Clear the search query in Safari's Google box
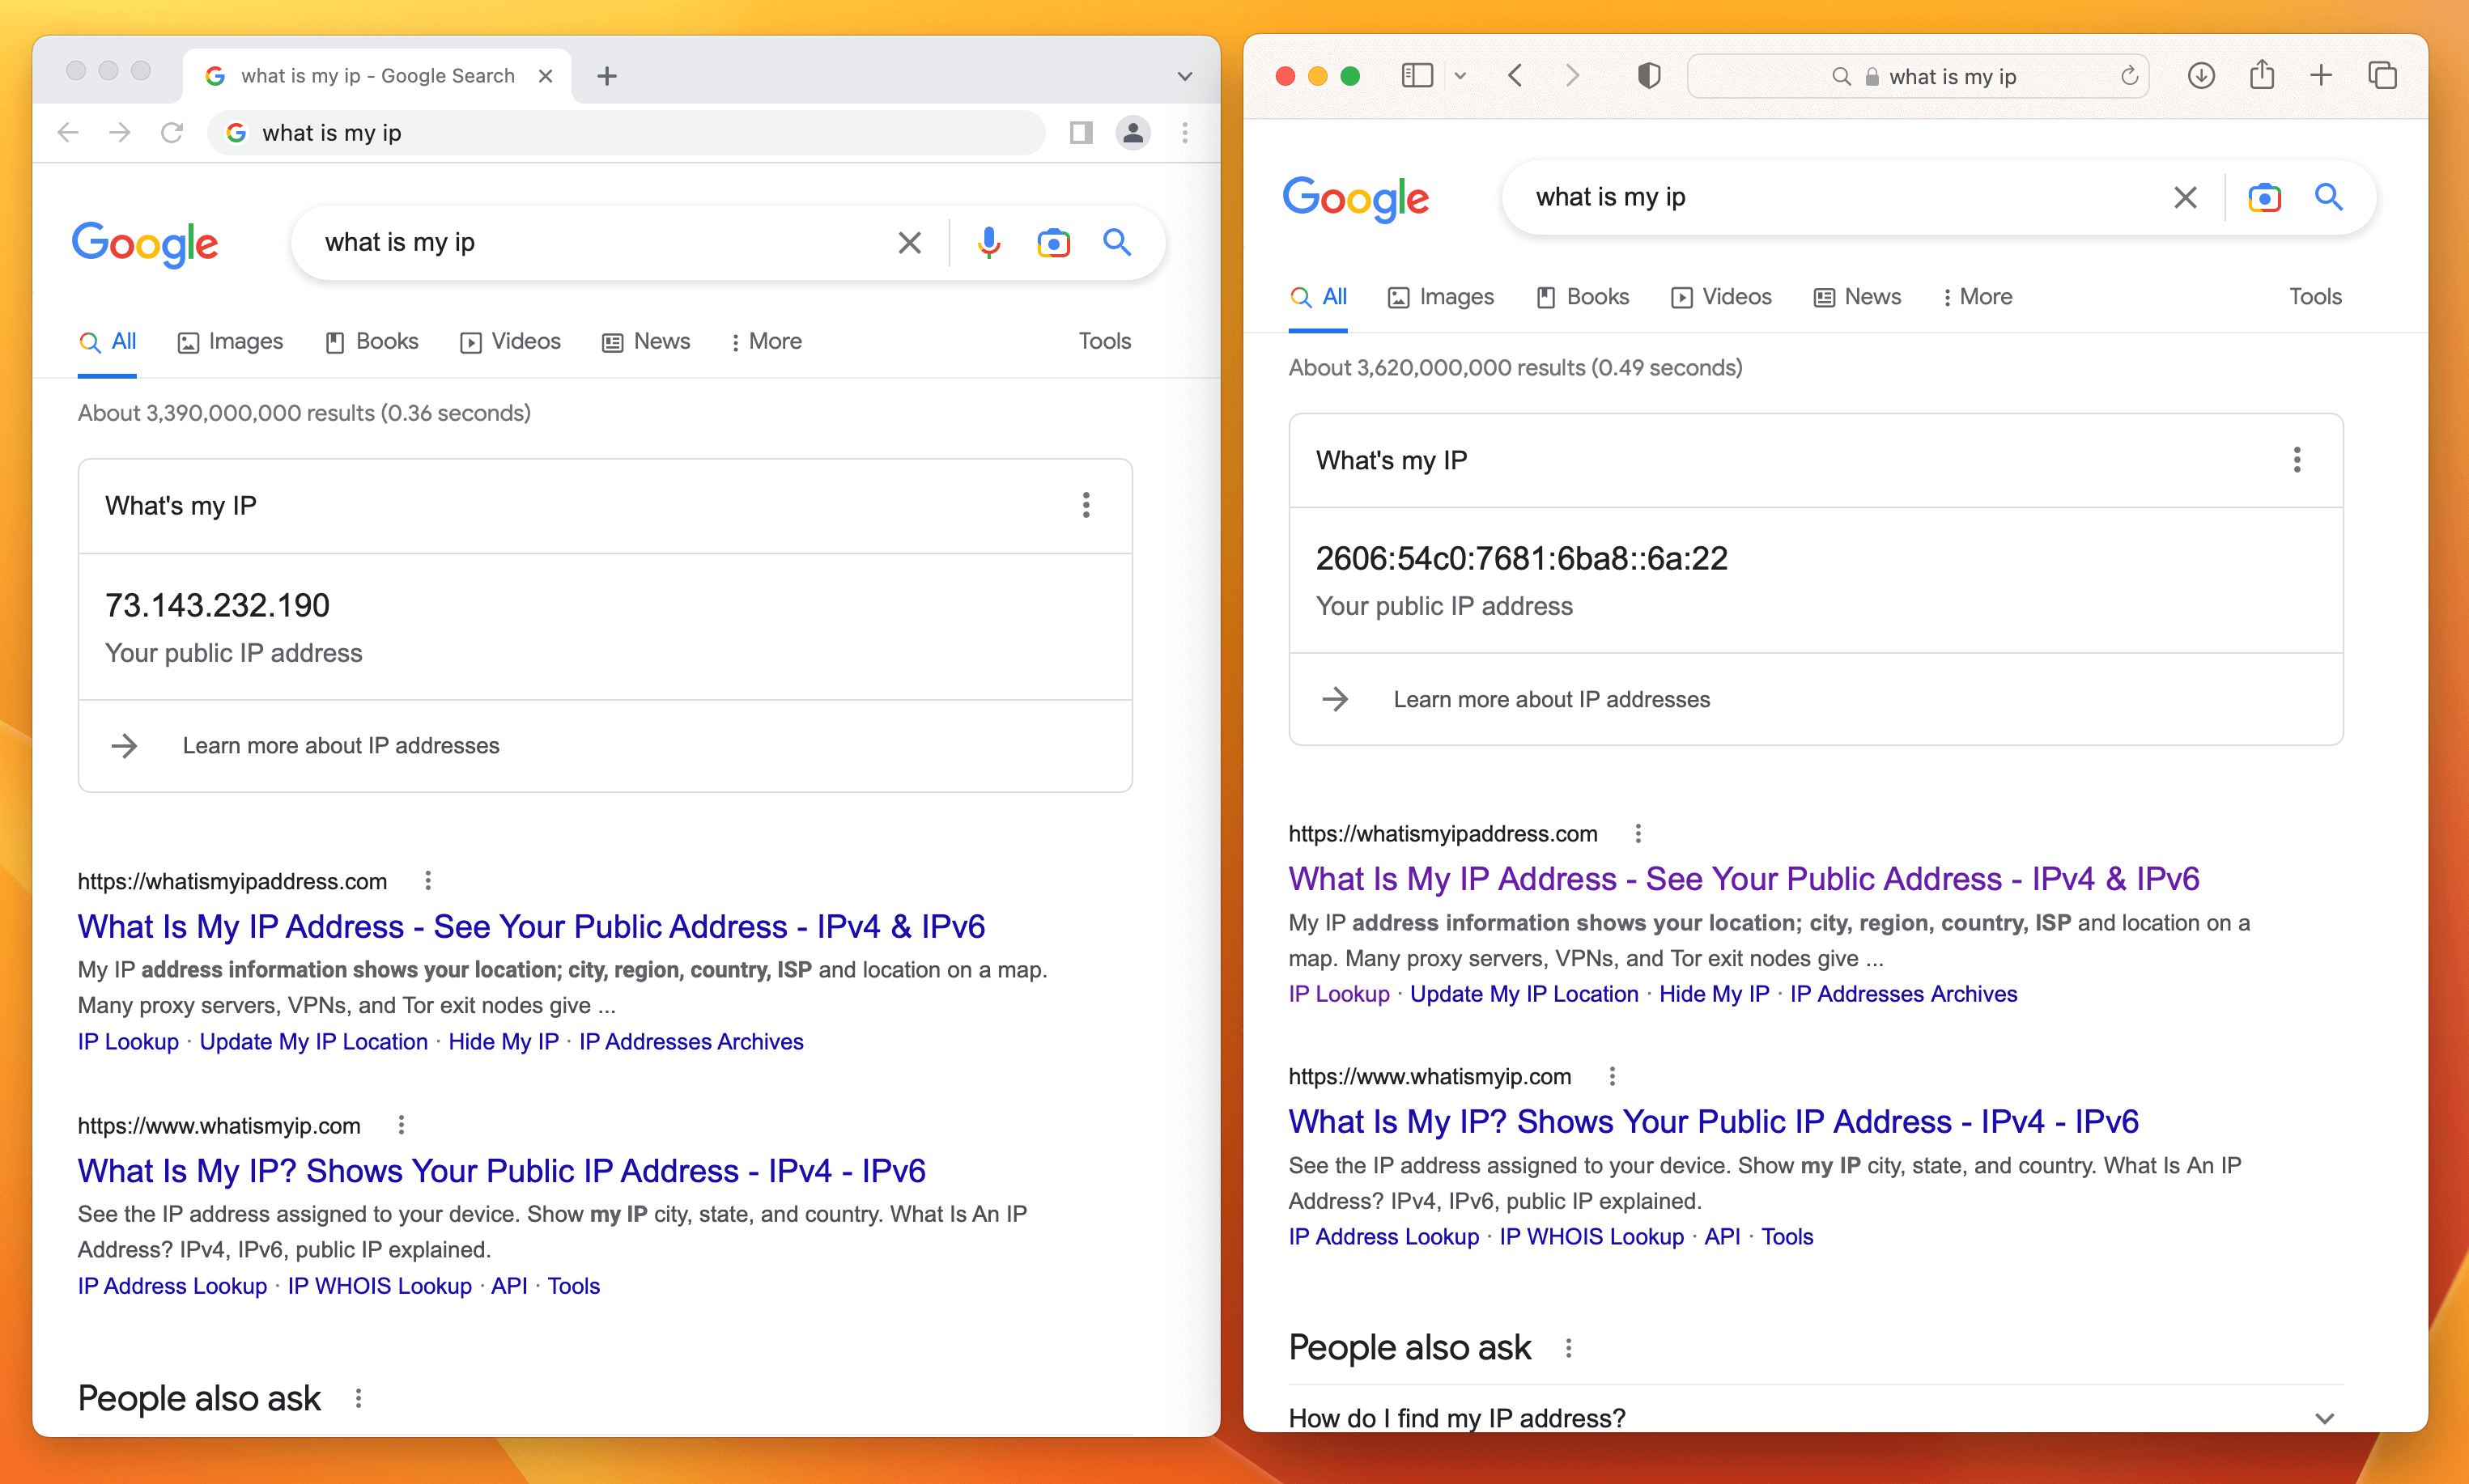The height and width of the screenshot is (1484, 2469). 2185,197
